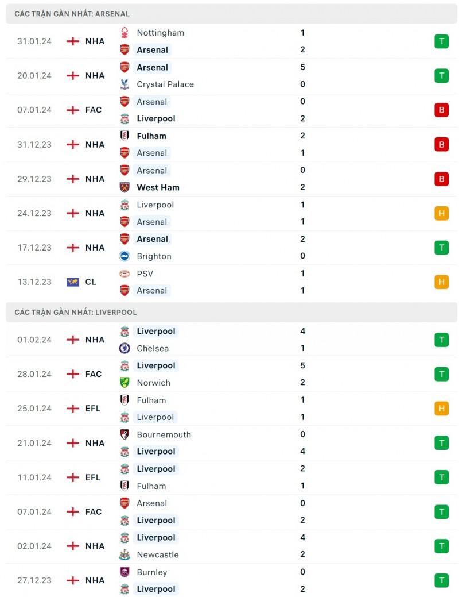
Task: Click the Crystal Palace club crest
Action: [x=125, y=84]
